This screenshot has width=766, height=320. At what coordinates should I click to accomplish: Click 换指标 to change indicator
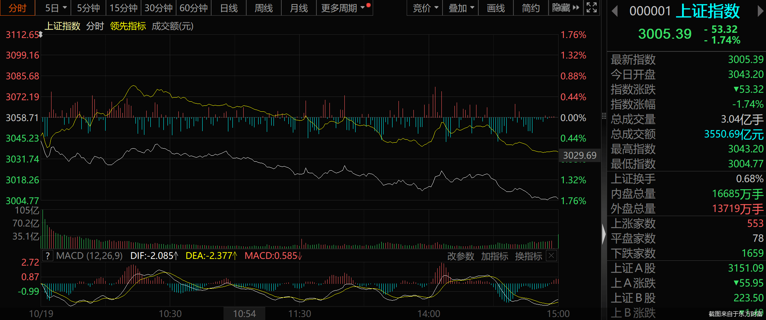(x=528, y=256)
